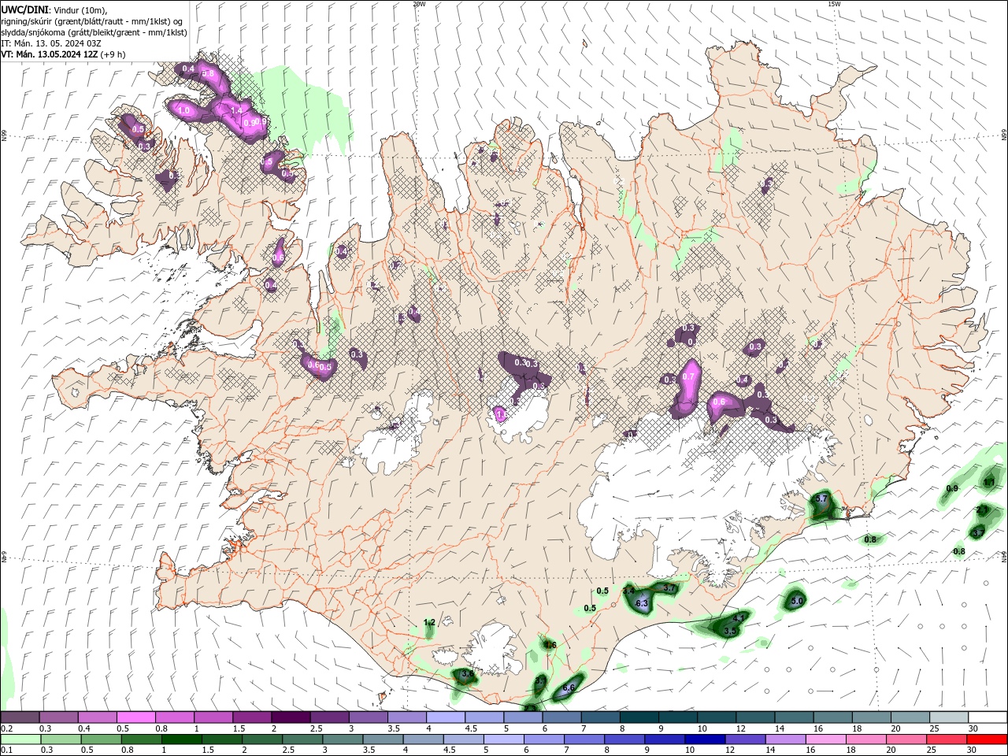Pick the pure red 30 swatch in rain legend

(988, 739)
